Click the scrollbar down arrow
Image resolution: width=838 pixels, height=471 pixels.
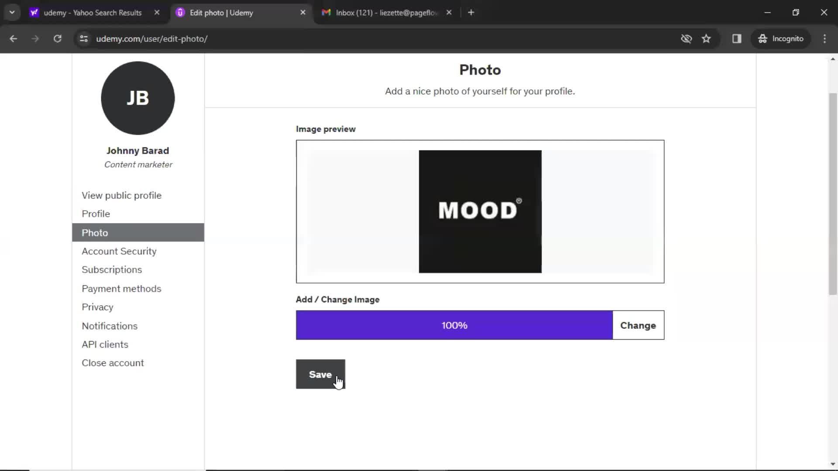pyautogui.click(x=833, y=464)
